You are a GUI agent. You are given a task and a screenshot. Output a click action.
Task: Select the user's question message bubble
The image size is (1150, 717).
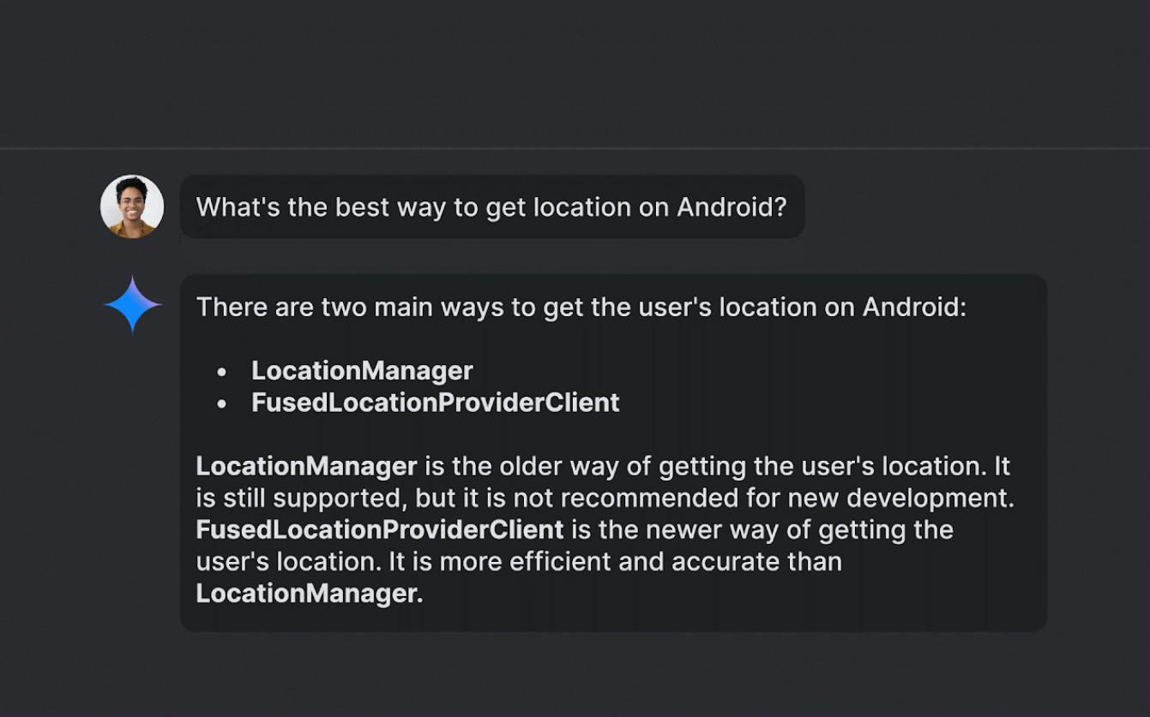(492, 206)
